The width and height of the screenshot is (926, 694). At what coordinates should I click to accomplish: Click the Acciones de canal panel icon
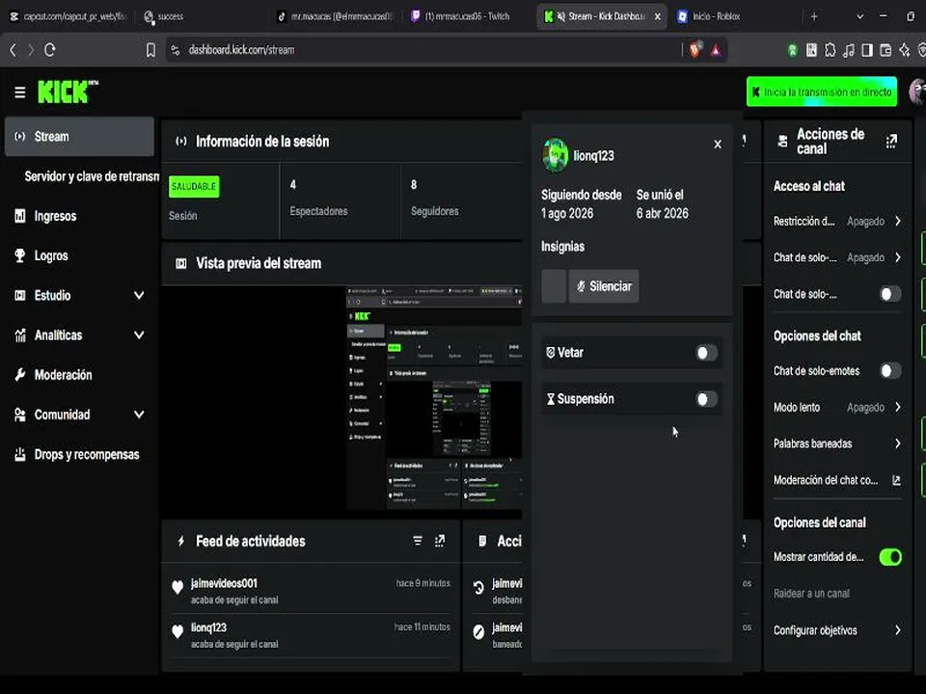point(782,141)
